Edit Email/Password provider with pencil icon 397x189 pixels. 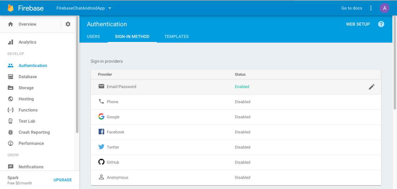(x=372, y=87)
